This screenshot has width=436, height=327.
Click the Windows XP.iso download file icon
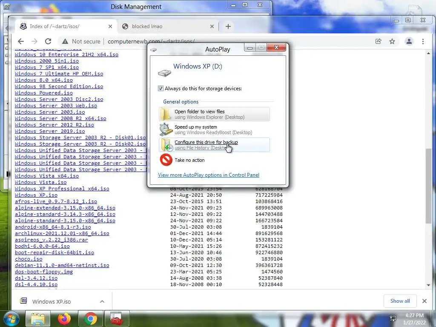click(x=23, y=301)
